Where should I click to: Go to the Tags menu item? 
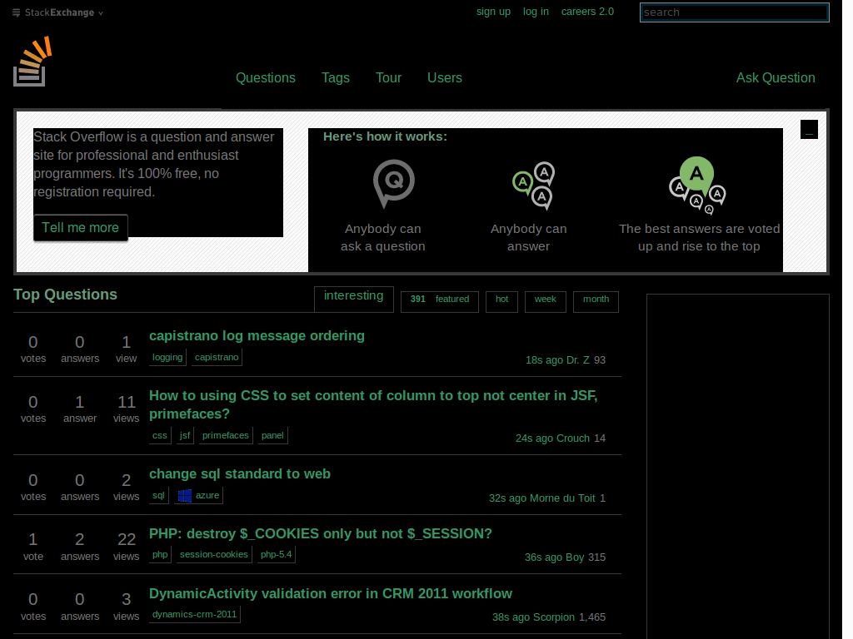336,77
